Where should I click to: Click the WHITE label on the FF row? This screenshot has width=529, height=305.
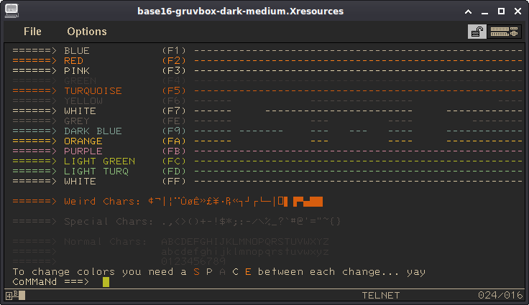point(80,182)
